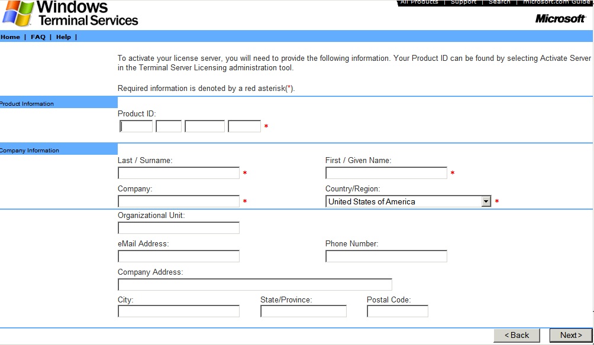This screenshot has width=594, height=345.
Task: Click the eMail Address field
Action: click(179, 256)
